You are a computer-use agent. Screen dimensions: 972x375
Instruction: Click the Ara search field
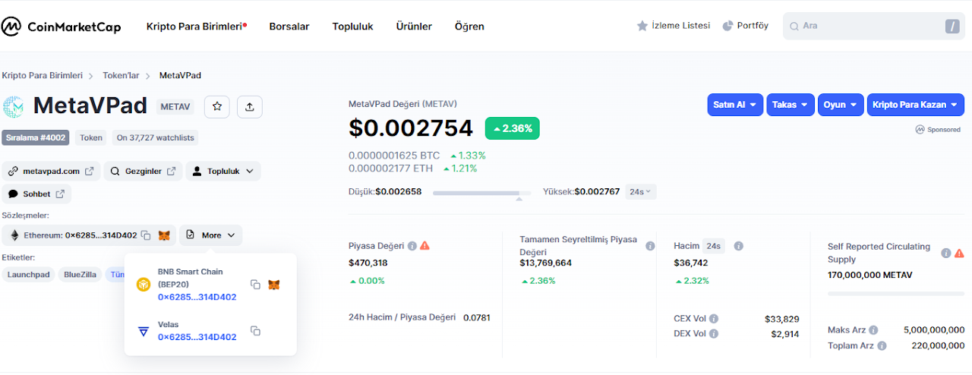873,26
